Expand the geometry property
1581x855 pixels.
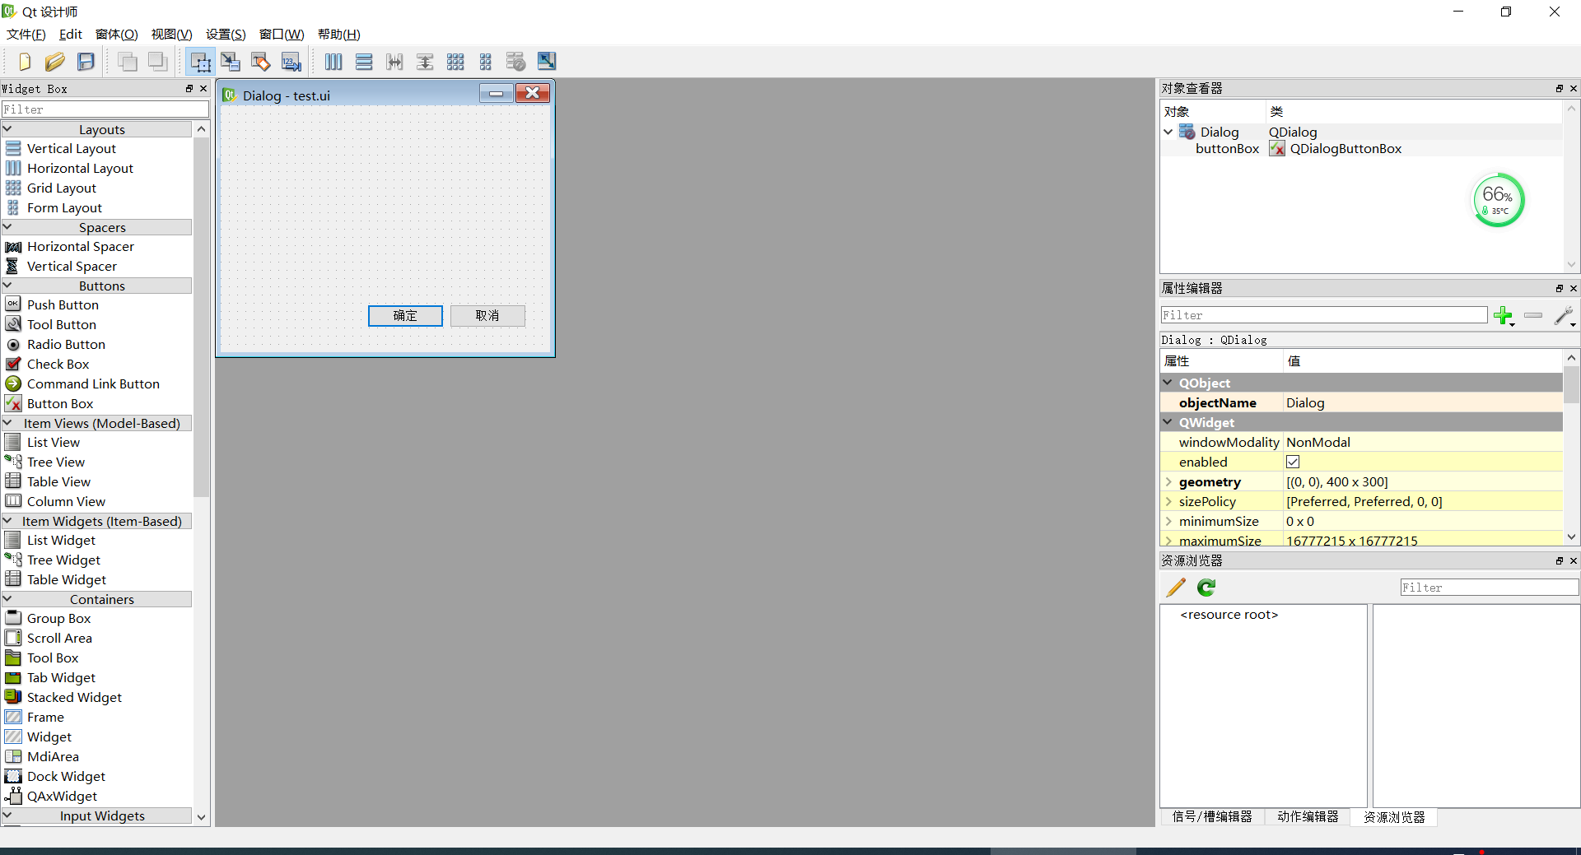coord(1168,482)
